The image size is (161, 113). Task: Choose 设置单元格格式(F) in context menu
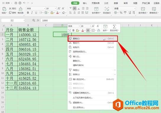pyautogui.click(x=92, y=93)
